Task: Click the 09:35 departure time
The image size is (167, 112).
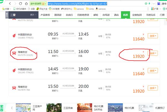Action: coord(53,34)
